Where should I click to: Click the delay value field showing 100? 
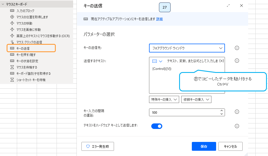coord(184,112)
